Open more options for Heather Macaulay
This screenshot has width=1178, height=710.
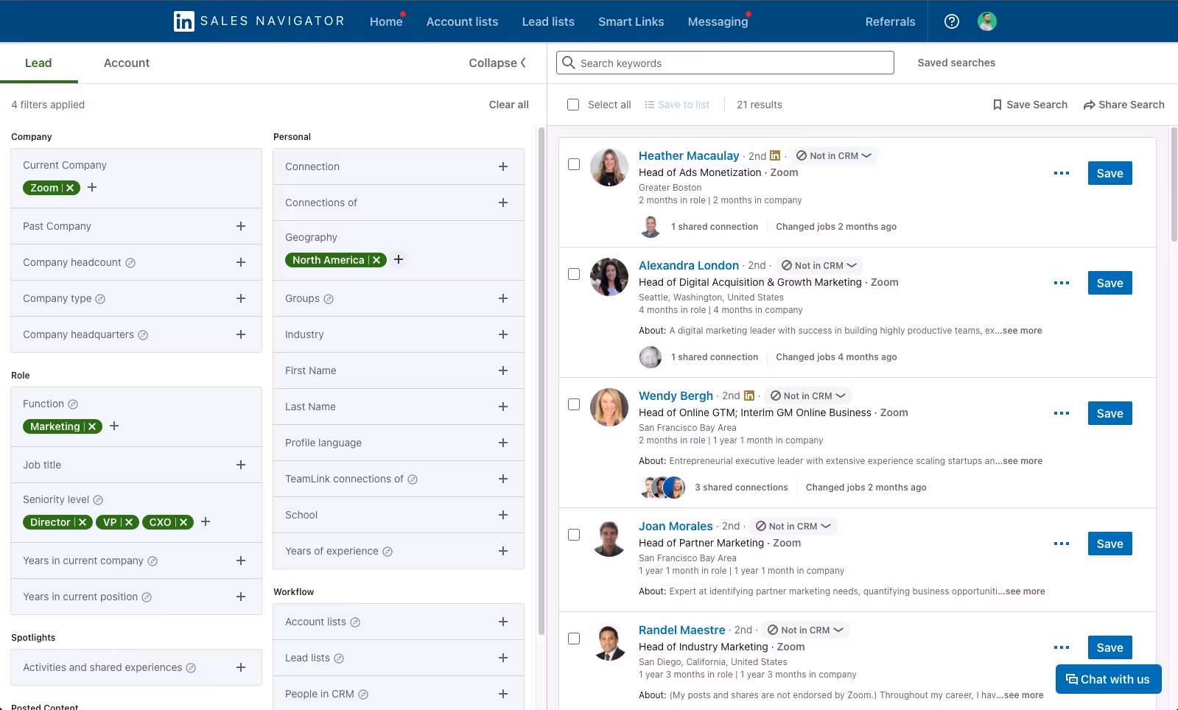(x=1062, y=173)
